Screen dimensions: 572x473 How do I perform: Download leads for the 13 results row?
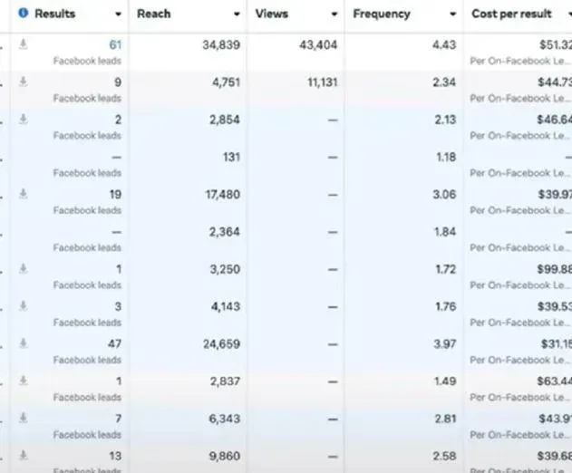click(24, 455)
